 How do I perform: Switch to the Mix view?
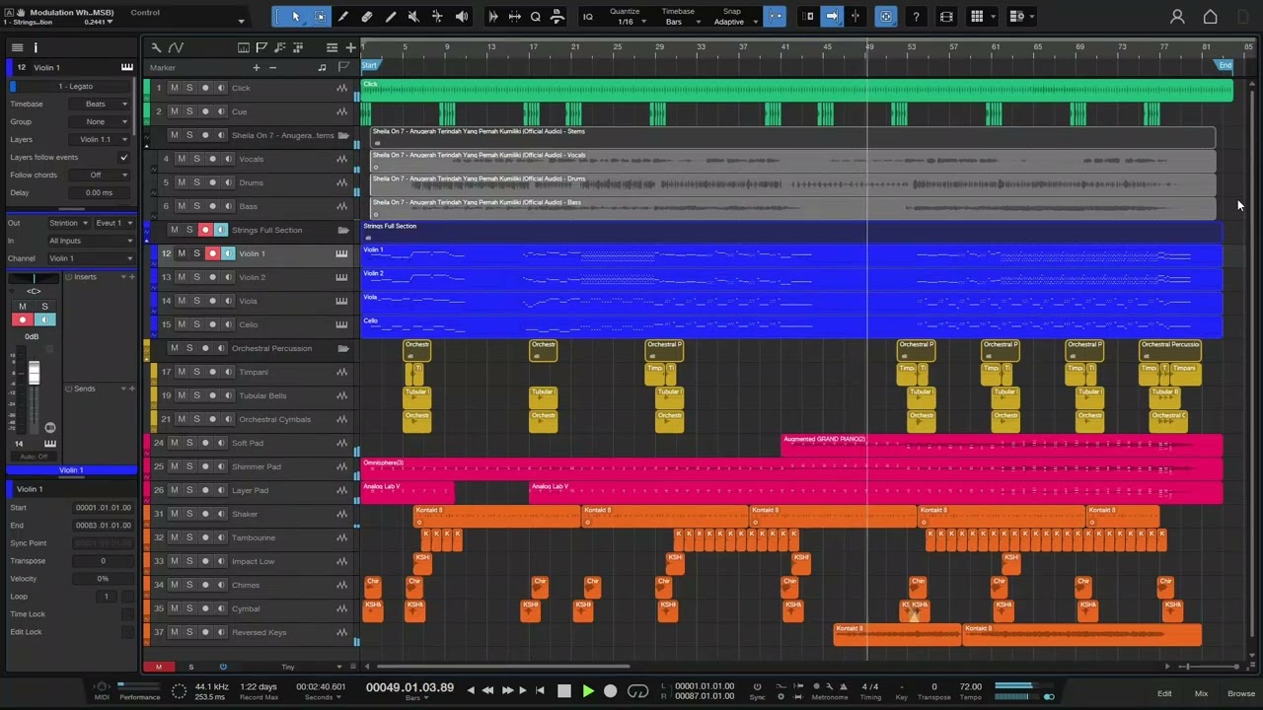coord(1201,693)
